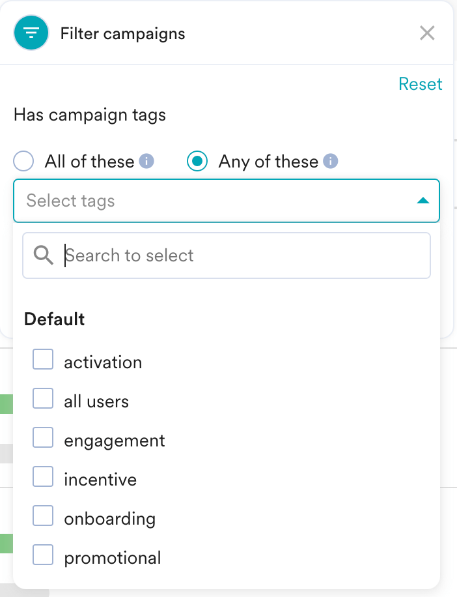This screenshot has height=597, width=457.
Task: Select the All of these radio button
Action: coord(23,162)
